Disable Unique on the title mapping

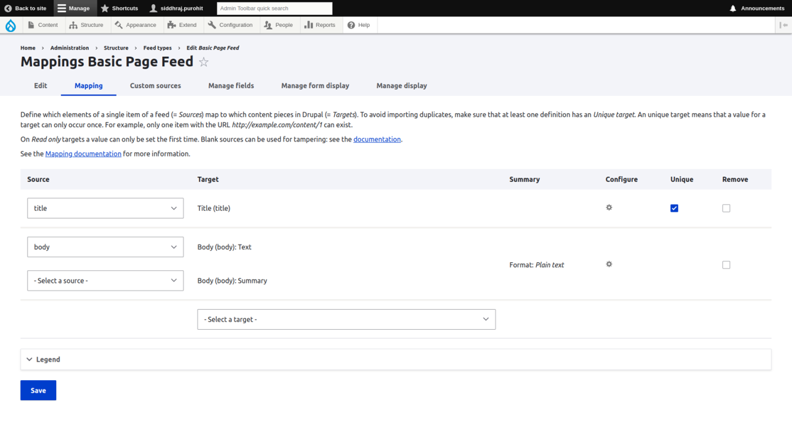[x=674, y=208]
